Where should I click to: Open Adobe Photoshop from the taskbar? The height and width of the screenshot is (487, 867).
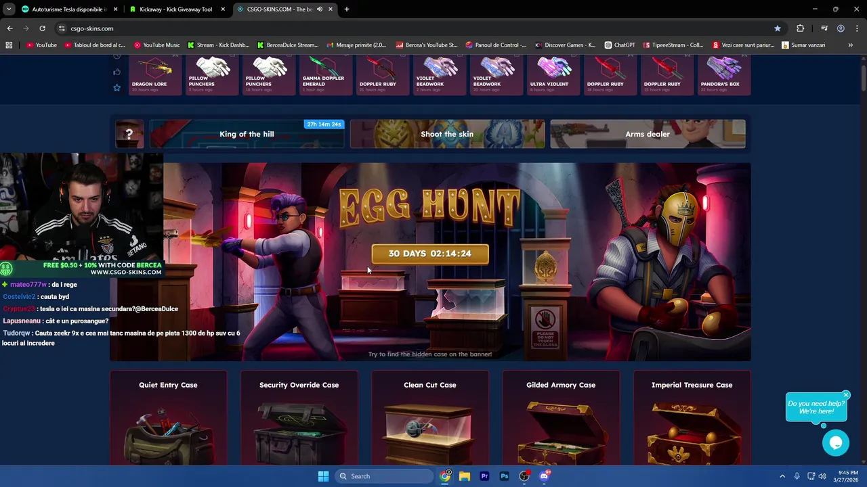pos(504,476)
